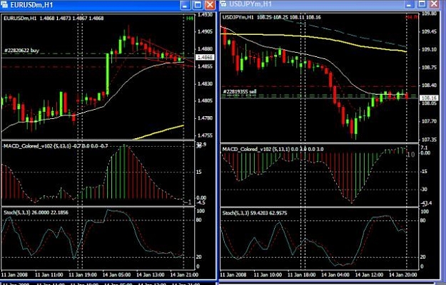
Task: Maximize the USDJPYm,H1 chart window
Action: click(422, 4)
